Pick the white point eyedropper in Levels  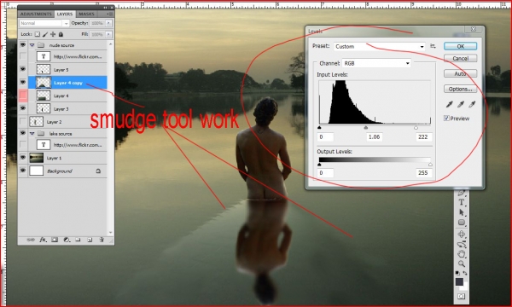[472, 104]
